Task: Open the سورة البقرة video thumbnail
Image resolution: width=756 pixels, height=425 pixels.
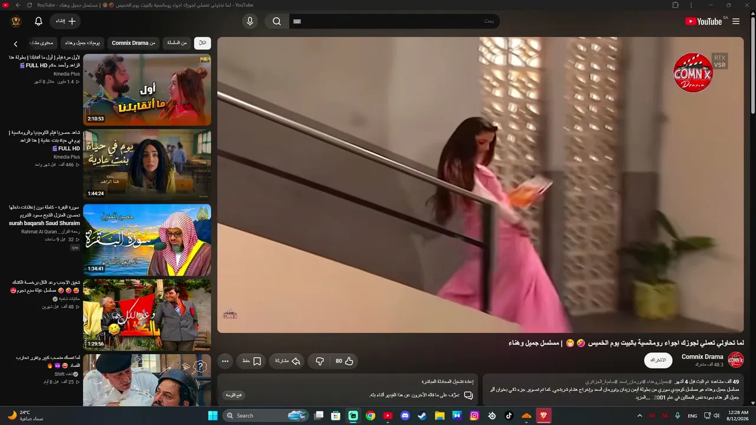Action: [147, 240]
